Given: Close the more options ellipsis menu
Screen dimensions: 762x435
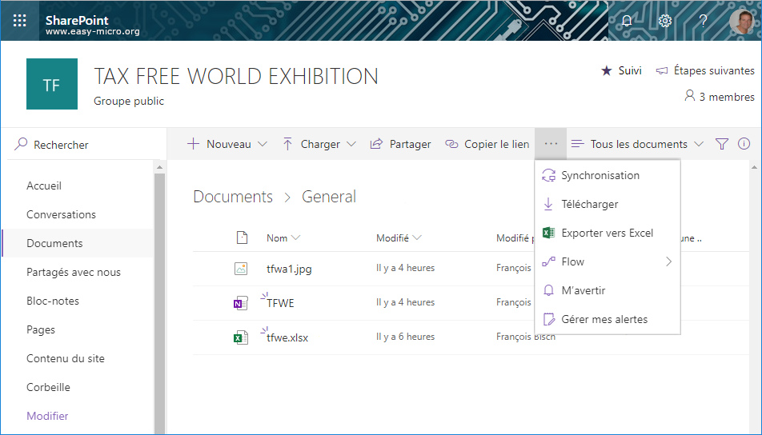Looking at the screenshot, I should click(551, 144).
